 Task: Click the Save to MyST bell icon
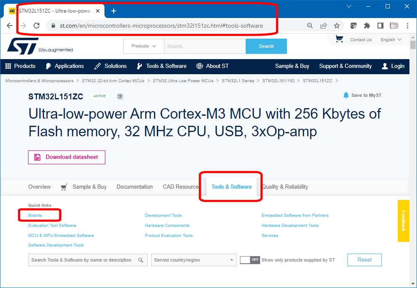coord(346,95)
